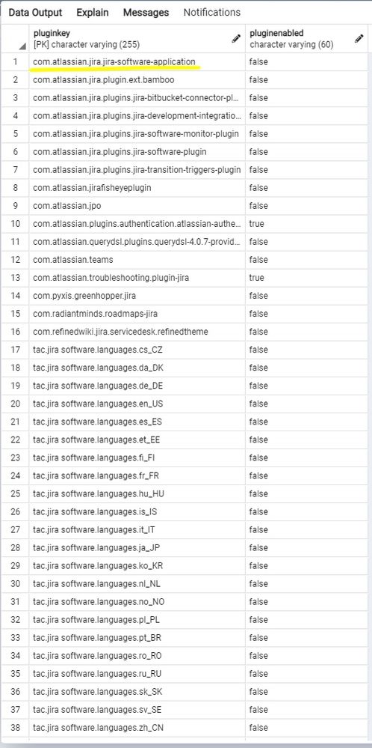Select the languages.es_ES cell
The height and width of the screenshot is (748, 372).
[x=137, y=422]
